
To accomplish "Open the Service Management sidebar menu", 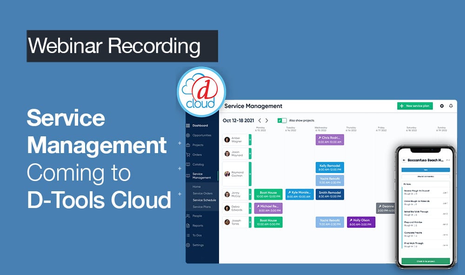I will pyautogui.click(x=202, y=175).
